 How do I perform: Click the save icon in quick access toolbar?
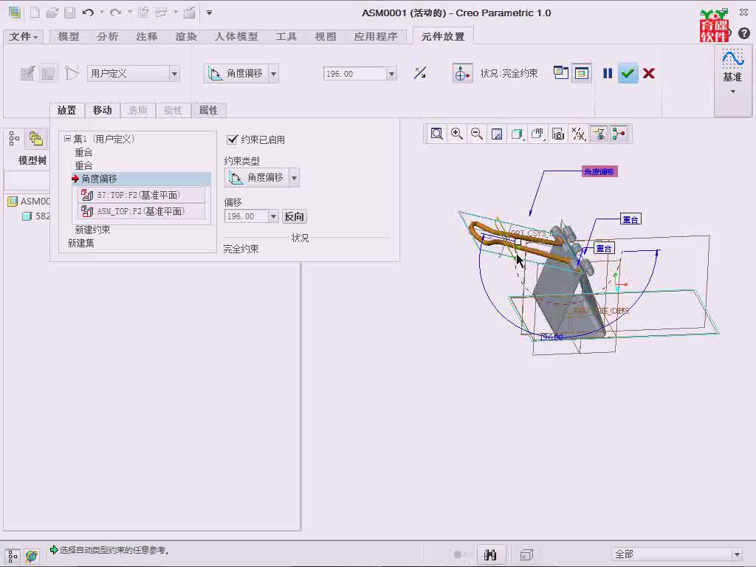(70, 13)
